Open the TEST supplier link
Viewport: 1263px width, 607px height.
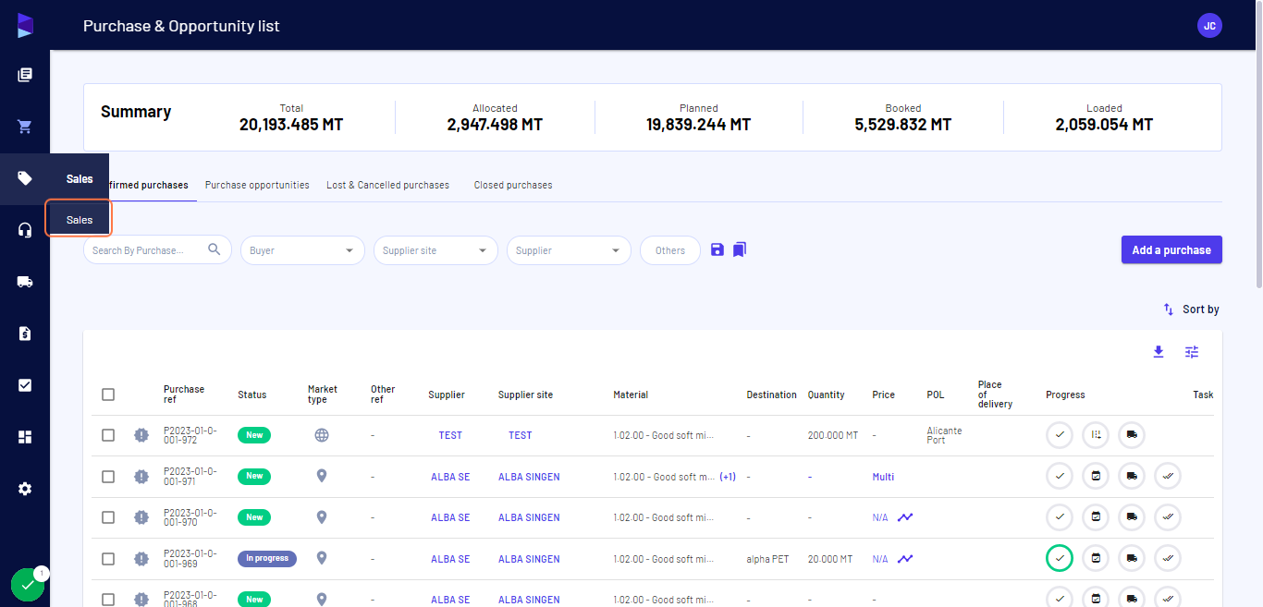click(450, 435)
